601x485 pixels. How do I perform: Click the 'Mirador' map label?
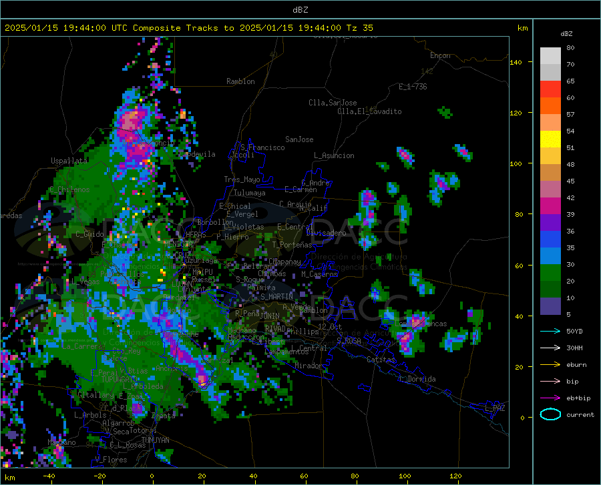click(x=309, y=366)
